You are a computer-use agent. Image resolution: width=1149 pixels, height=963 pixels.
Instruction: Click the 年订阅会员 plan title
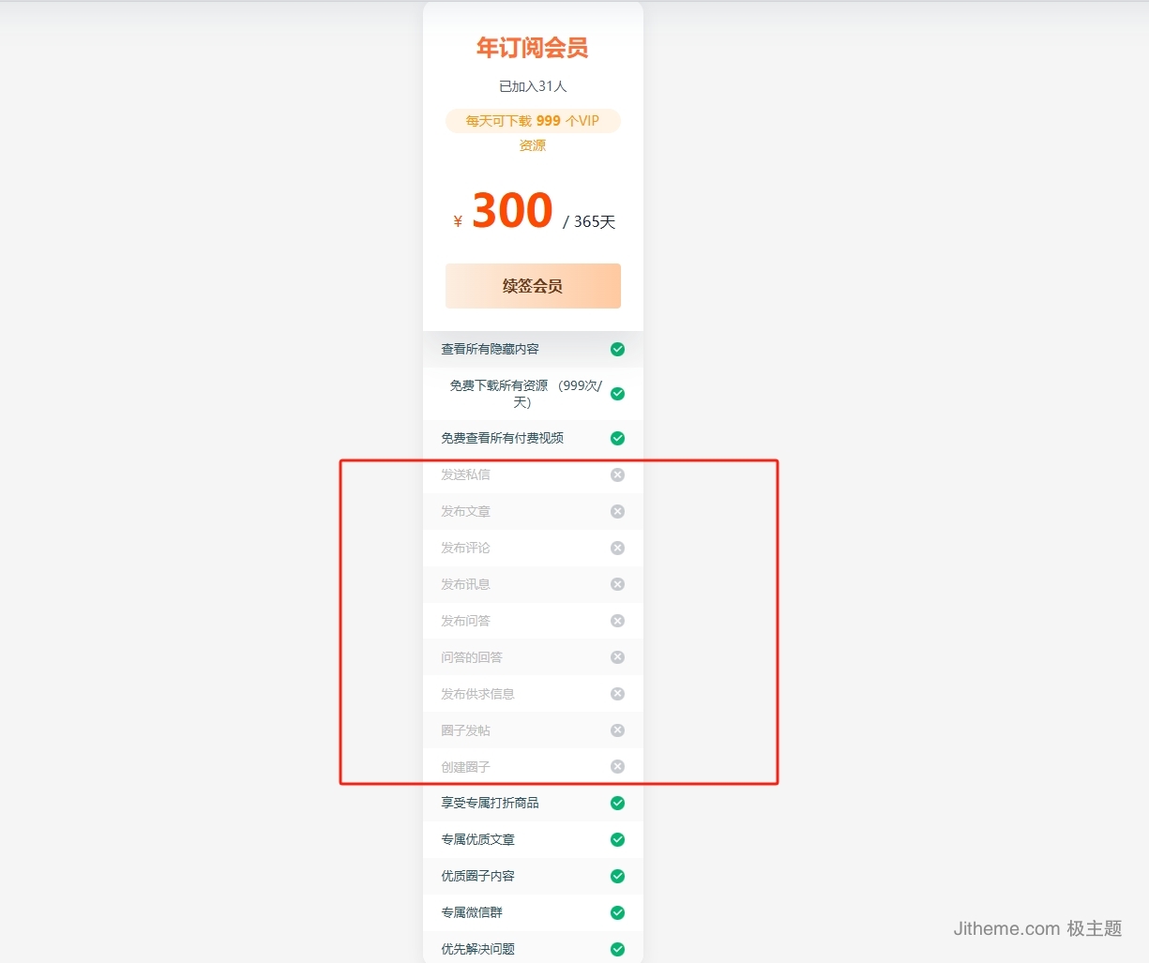533,48
